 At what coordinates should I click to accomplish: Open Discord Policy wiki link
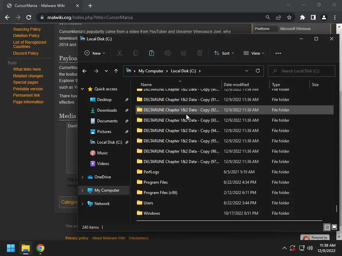(26, 53)
